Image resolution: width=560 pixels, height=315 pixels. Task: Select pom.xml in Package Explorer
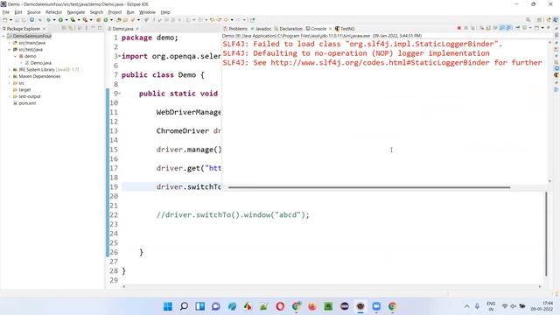(24, 103)
